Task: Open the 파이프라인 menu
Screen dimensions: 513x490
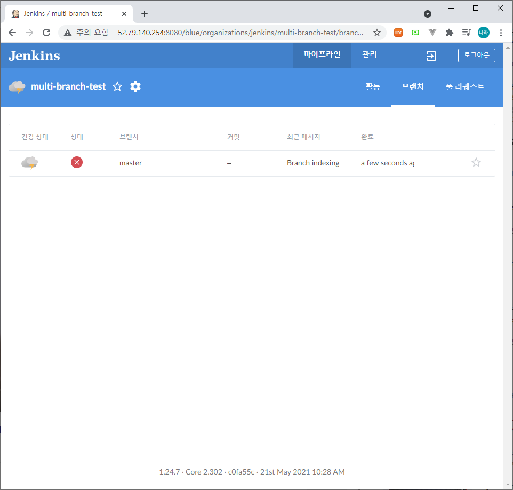Action: (322, 54)
